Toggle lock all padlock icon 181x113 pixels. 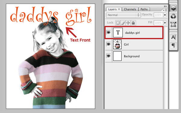(x=133, y=23)
